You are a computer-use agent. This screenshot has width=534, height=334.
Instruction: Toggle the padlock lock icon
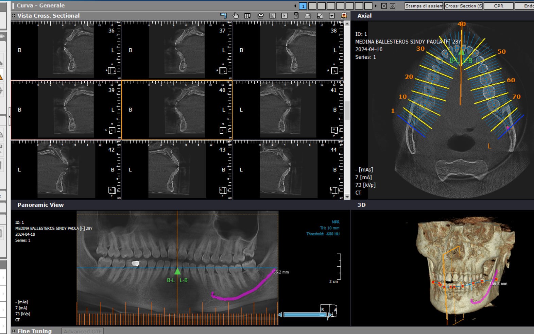coord(296,16)
